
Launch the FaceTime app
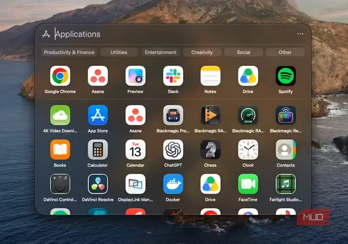[248, 184]
